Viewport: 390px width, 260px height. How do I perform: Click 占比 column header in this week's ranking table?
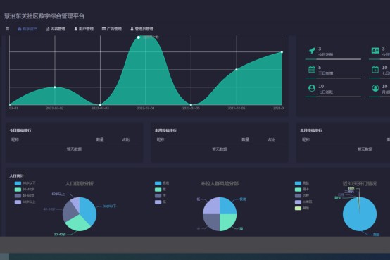point(271,140)
